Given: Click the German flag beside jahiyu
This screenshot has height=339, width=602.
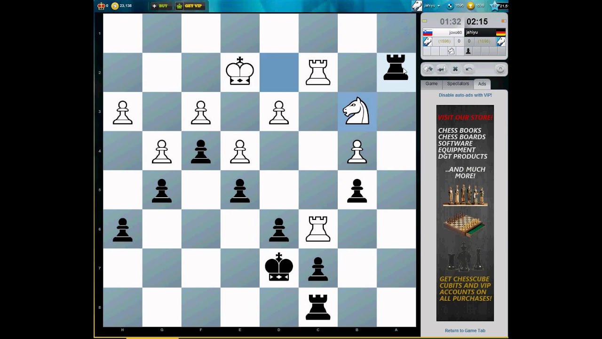Looking at the screenshot, I should pos(500,32).
